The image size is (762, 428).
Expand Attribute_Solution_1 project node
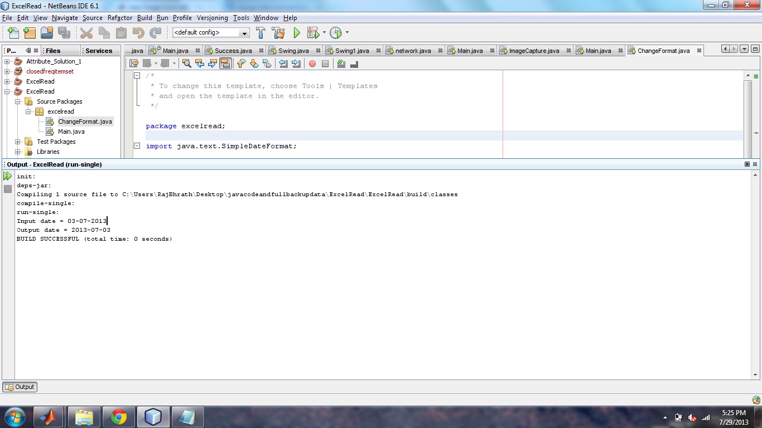coord(7,61)
